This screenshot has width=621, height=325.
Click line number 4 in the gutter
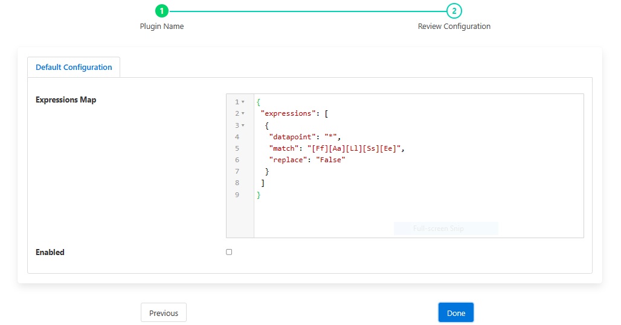[x=237, y=137]
